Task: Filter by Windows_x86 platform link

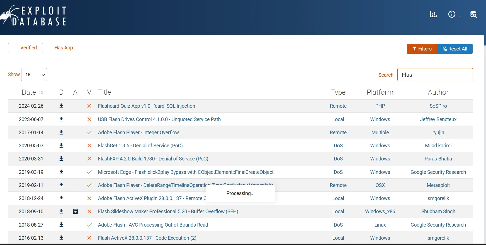Action: (x=380, y=212)
